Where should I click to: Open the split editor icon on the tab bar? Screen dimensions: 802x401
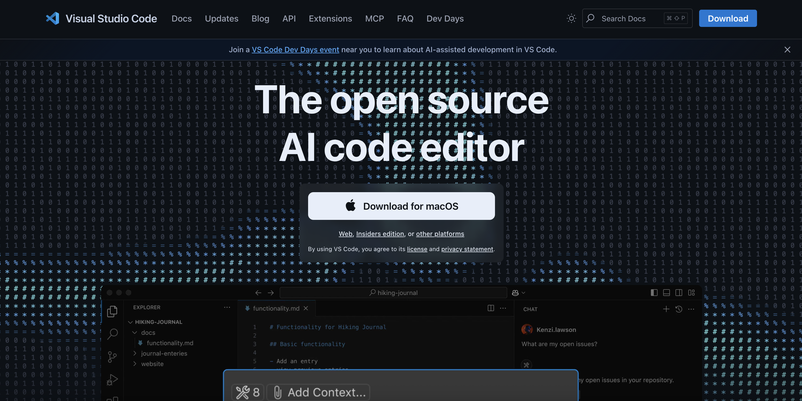click(x=490, y=308)
